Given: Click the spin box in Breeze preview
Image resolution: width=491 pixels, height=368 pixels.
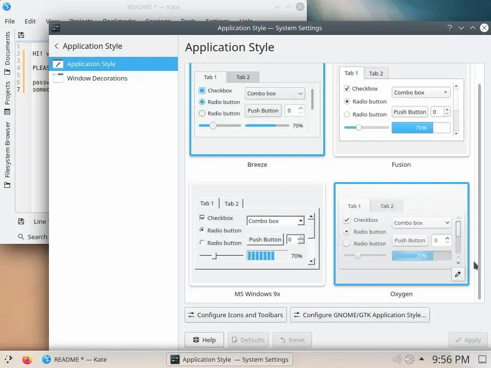Looking at the screenshot, I should point(295,111).
